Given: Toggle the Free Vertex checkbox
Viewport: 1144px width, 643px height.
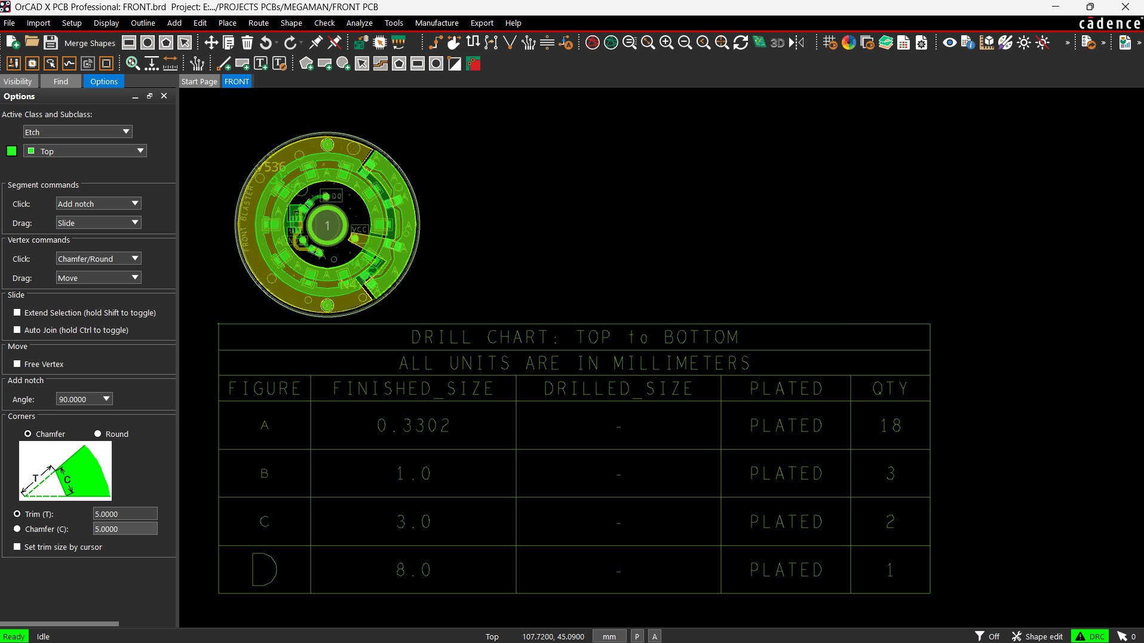Looking at the screenshot, I should click(17, 364).
